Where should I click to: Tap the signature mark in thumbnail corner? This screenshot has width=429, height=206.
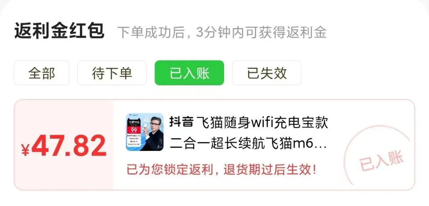pyautogui.click(x=159, y=147)
